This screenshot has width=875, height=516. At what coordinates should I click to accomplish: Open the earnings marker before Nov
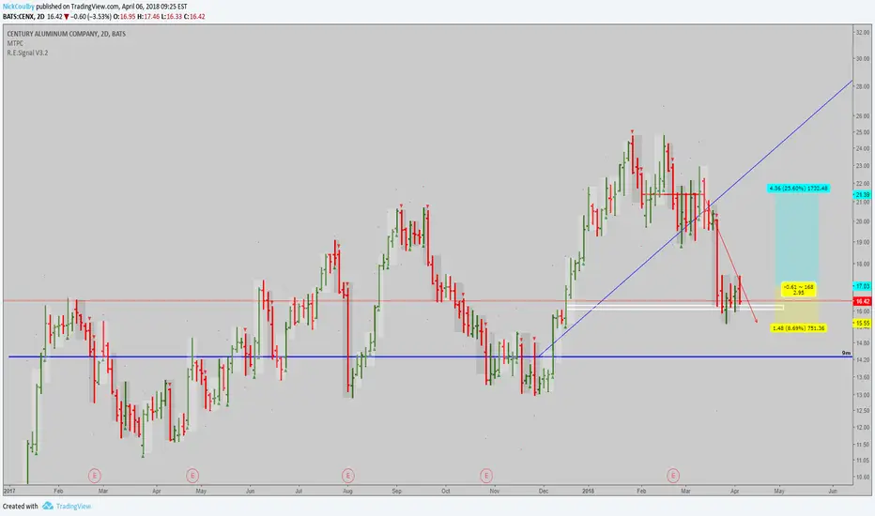486,476
